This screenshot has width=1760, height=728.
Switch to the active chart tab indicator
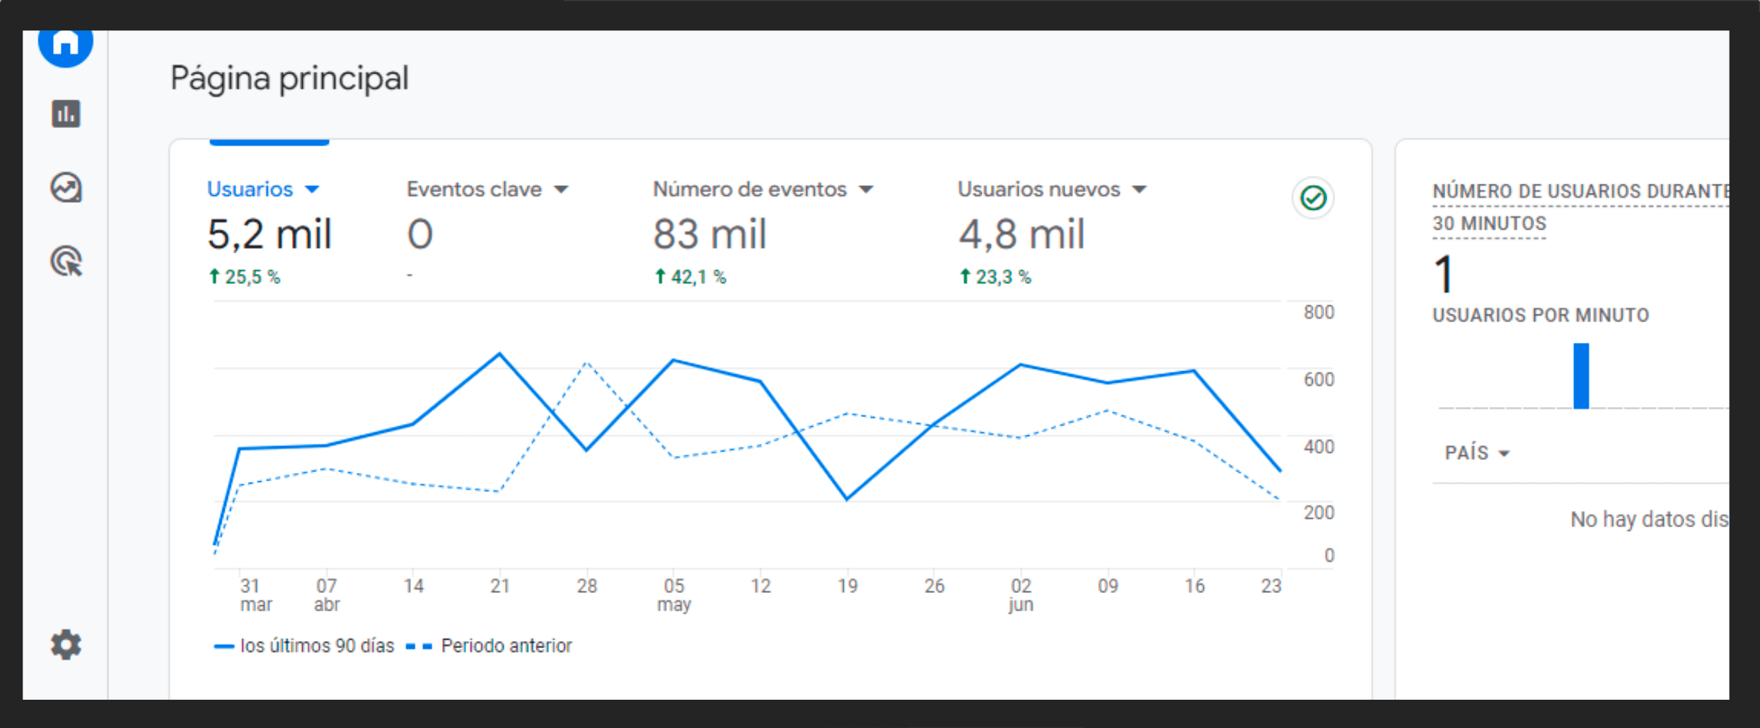point(270,141)
